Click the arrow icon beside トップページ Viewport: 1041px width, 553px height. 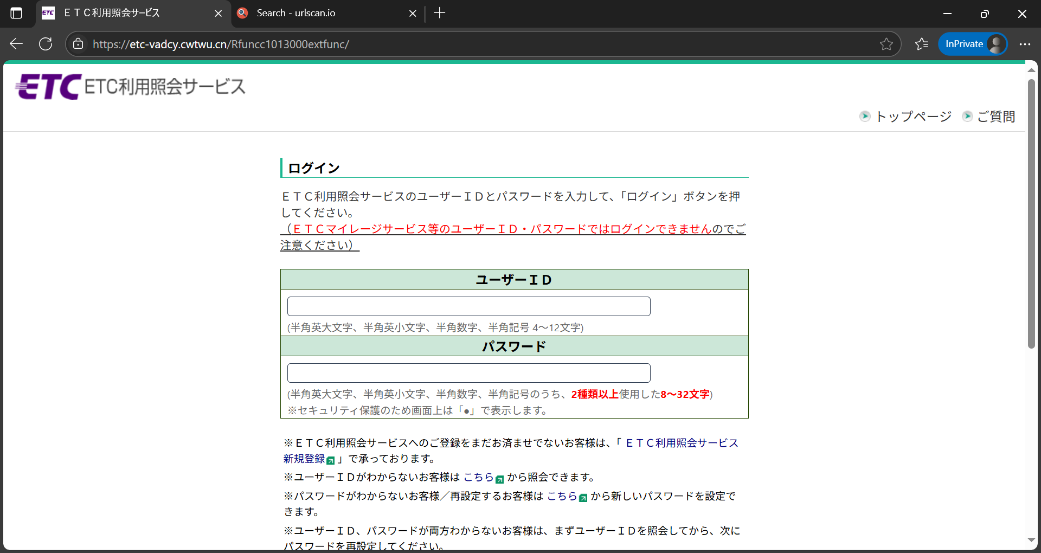click(865, 116)
